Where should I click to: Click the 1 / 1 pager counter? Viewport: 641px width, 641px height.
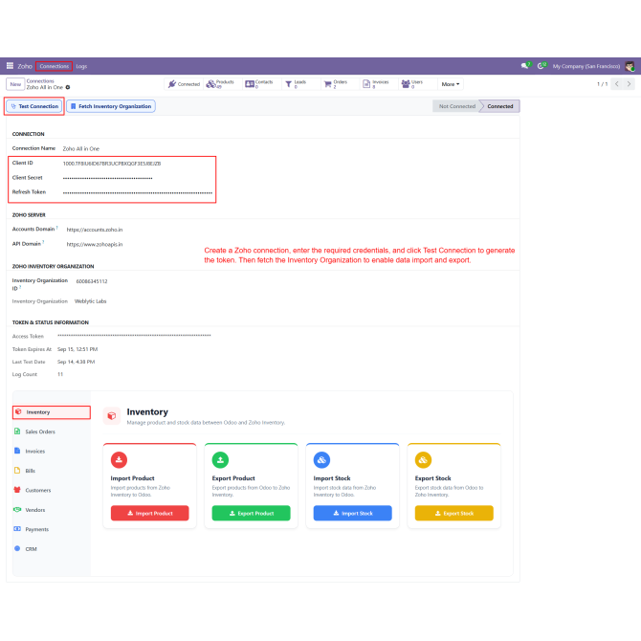tap(602, 84)
